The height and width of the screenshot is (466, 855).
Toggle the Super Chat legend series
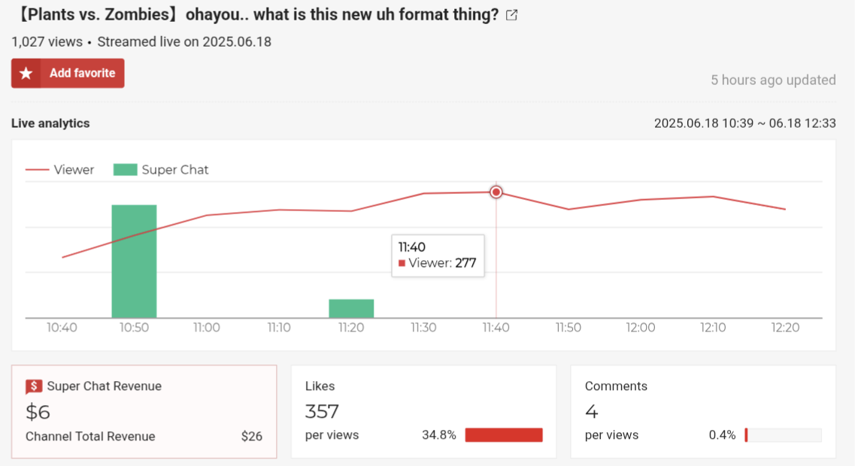click(x=161, y=170)
